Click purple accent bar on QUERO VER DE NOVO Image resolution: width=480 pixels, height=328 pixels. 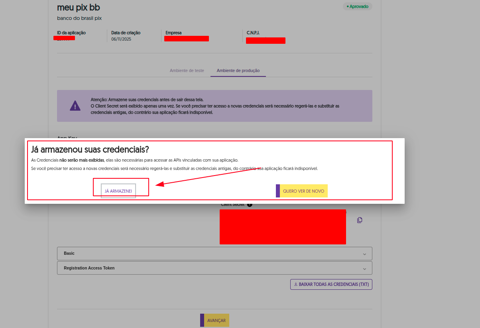(x=278, y=191)
